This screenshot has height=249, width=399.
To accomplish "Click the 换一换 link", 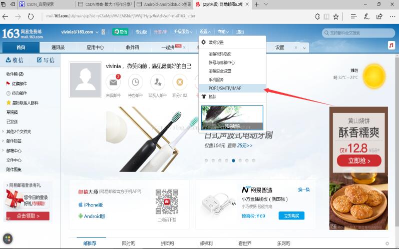I will [304, 189].
